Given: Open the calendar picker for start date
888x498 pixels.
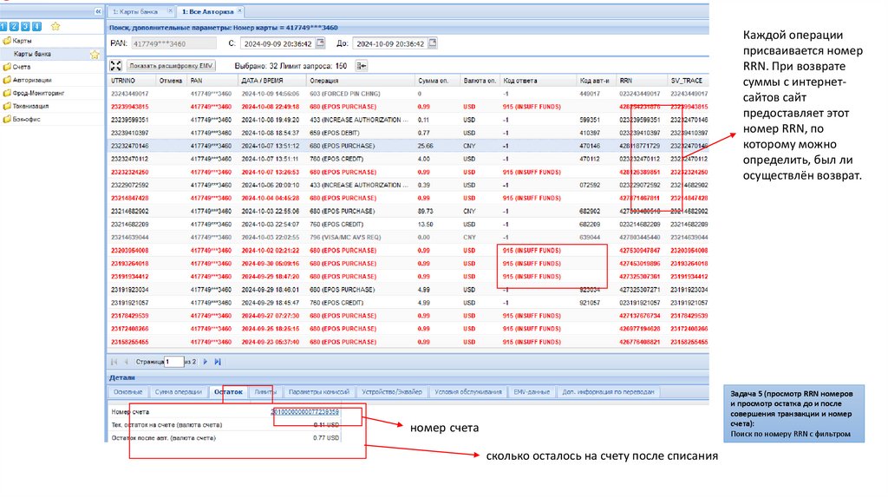Looking at the screenshot, I should click(x=319, y=43).
